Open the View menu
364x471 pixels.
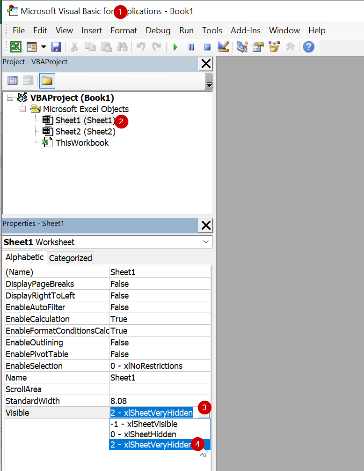64,30
